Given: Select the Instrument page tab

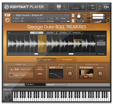Looking at the screenshot, I should point(35,85).
